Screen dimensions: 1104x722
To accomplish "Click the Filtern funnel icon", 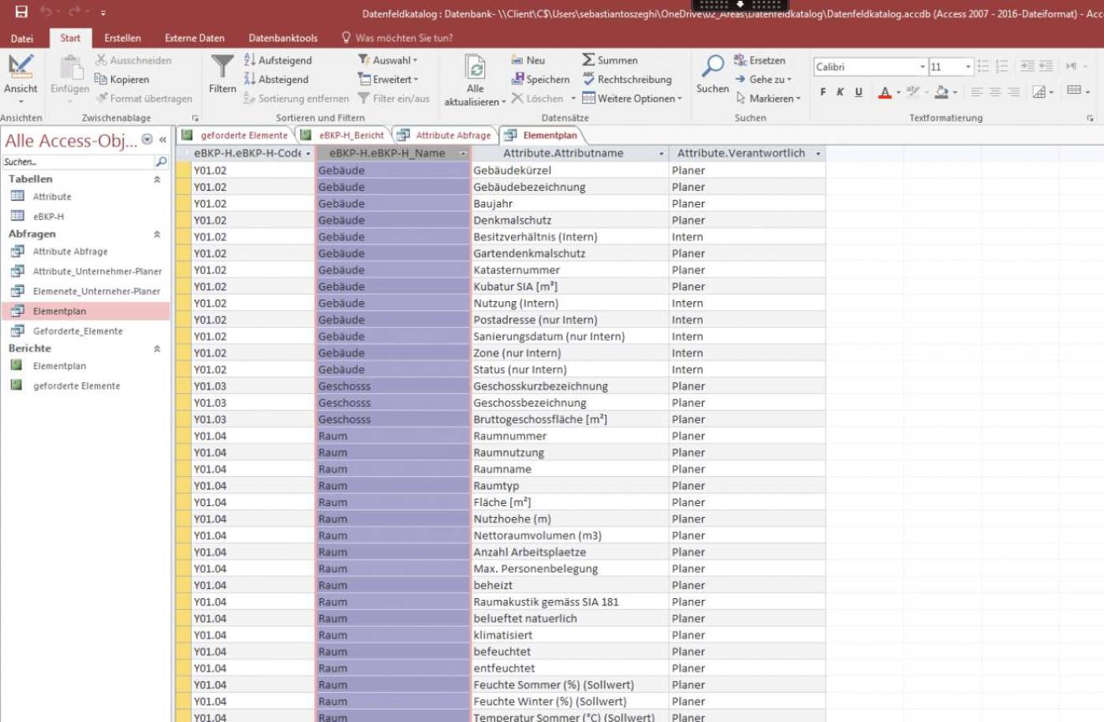I will pos(222,68).
